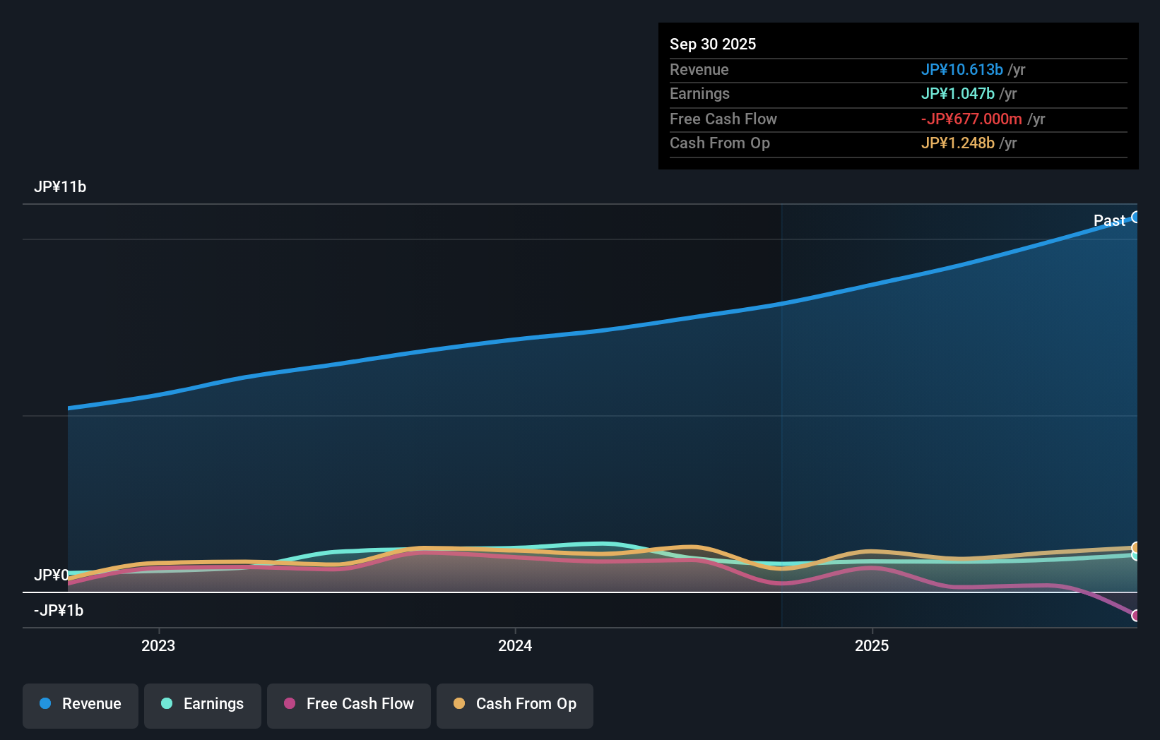Select the blue Revenue legend dot

coord(45,704)
